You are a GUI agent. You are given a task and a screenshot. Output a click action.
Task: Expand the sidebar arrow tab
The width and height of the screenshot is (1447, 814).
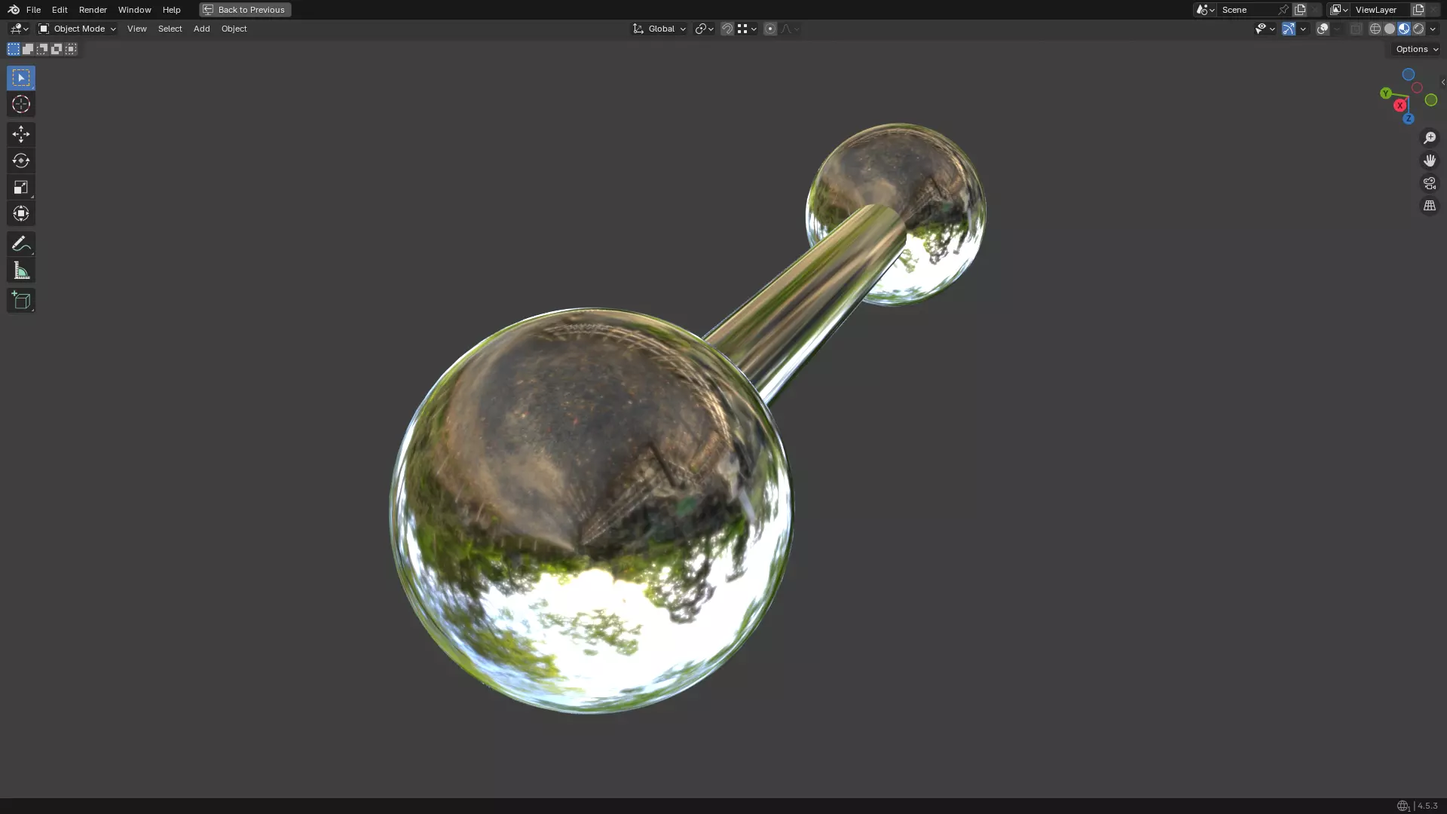(1442, 82)
